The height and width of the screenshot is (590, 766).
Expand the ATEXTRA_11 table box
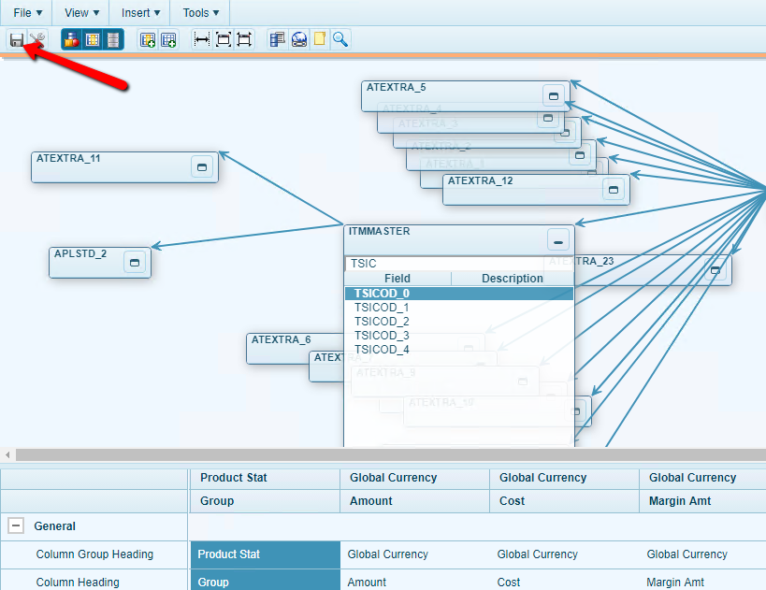click(201, 166)
